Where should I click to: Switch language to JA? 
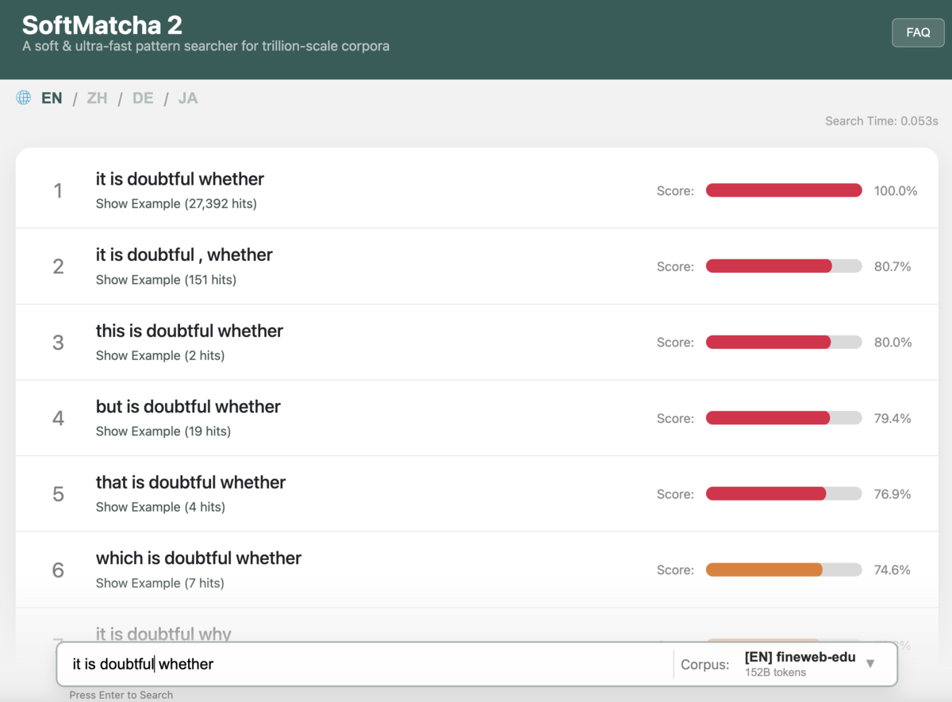tap(188, 98)
